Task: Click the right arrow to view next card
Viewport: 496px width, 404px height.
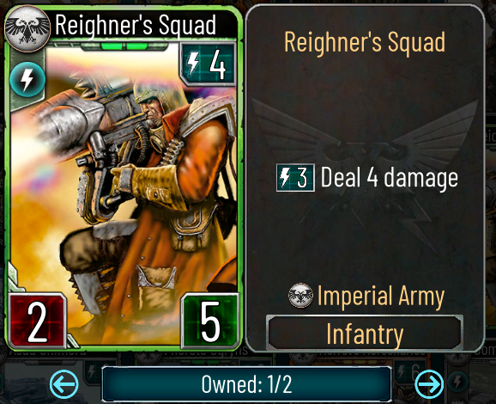Action: [429, 384]
